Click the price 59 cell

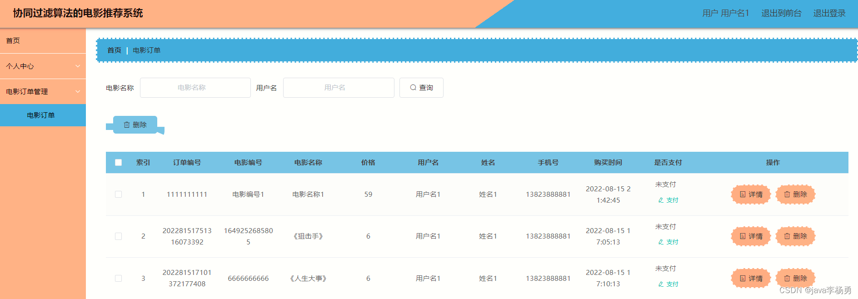pos(368,194)
